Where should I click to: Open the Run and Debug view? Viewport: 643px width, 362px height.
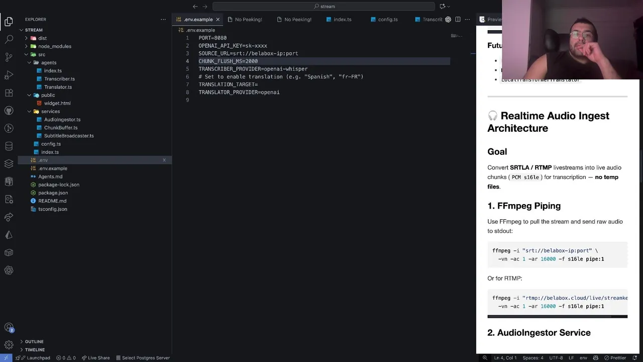point(9,75)
